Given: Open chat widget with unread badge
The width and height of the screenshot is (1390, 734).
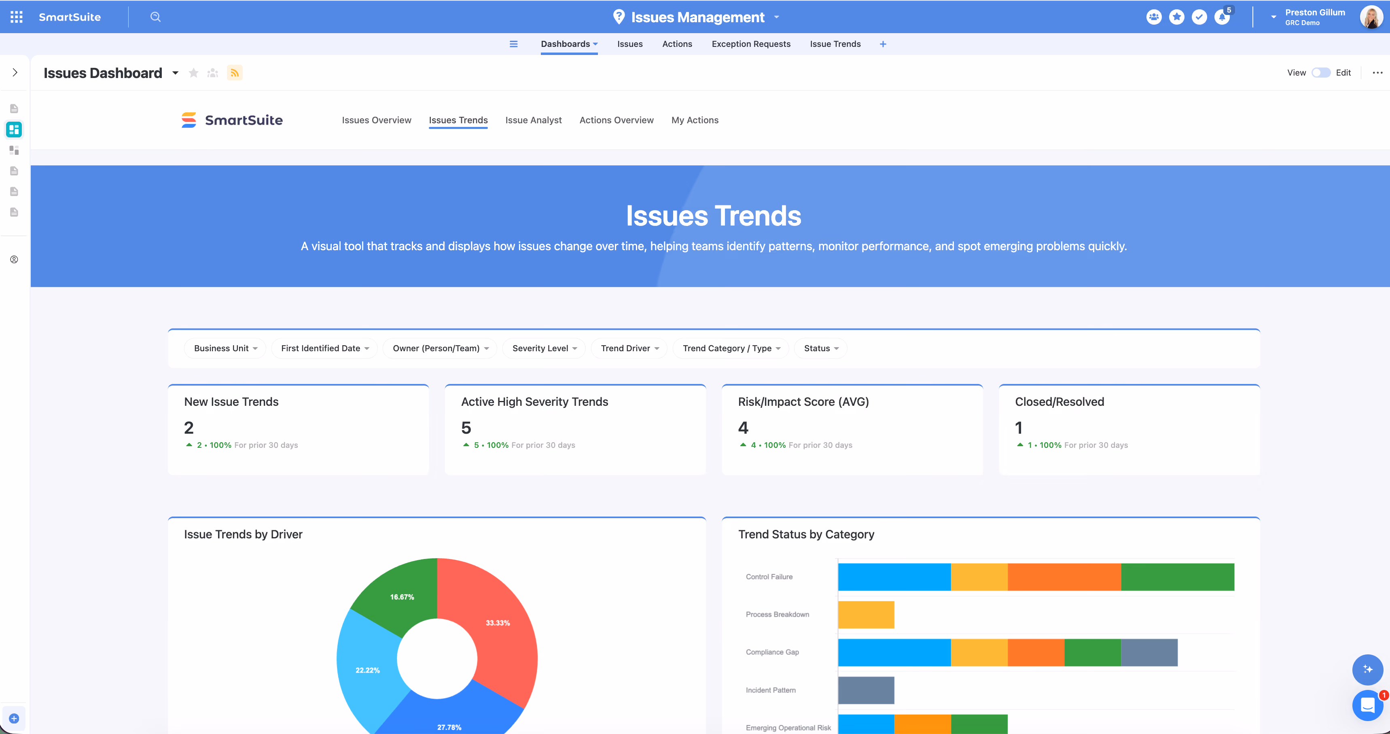Looking at the screenshot, I should tap(1367, 705).
